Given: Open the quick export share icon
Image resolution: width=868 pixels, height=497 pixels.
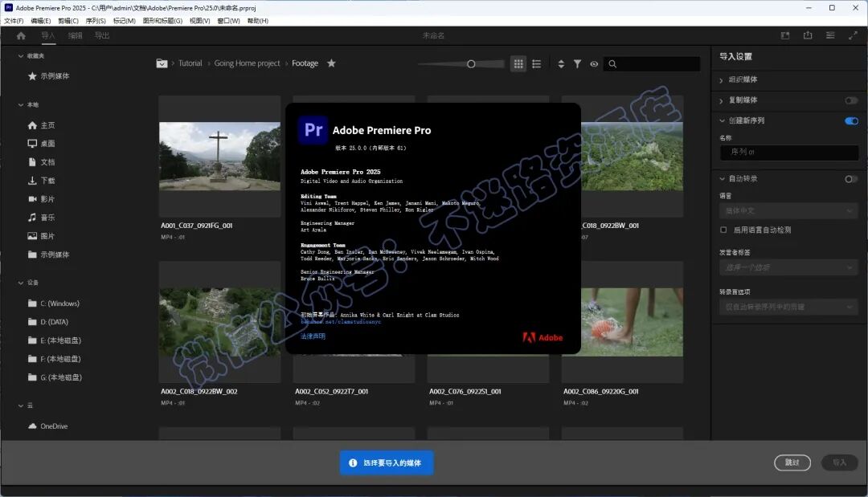Looking at the screenshot, I should point(808,35).
